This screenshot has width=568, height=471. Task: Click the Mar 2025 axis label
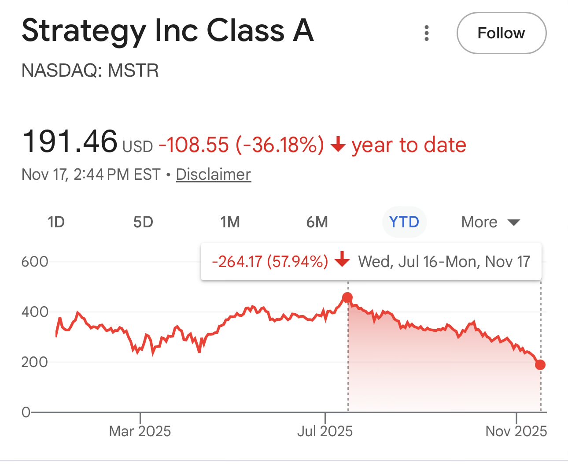140,431
